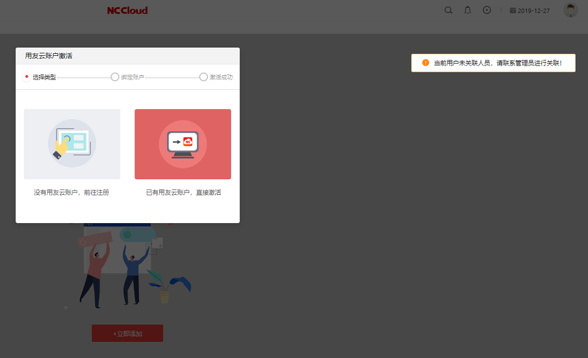Click the 用友云账户激活 dialog title
This screenshot has height=358, width=588.
(x=49, y=56)
